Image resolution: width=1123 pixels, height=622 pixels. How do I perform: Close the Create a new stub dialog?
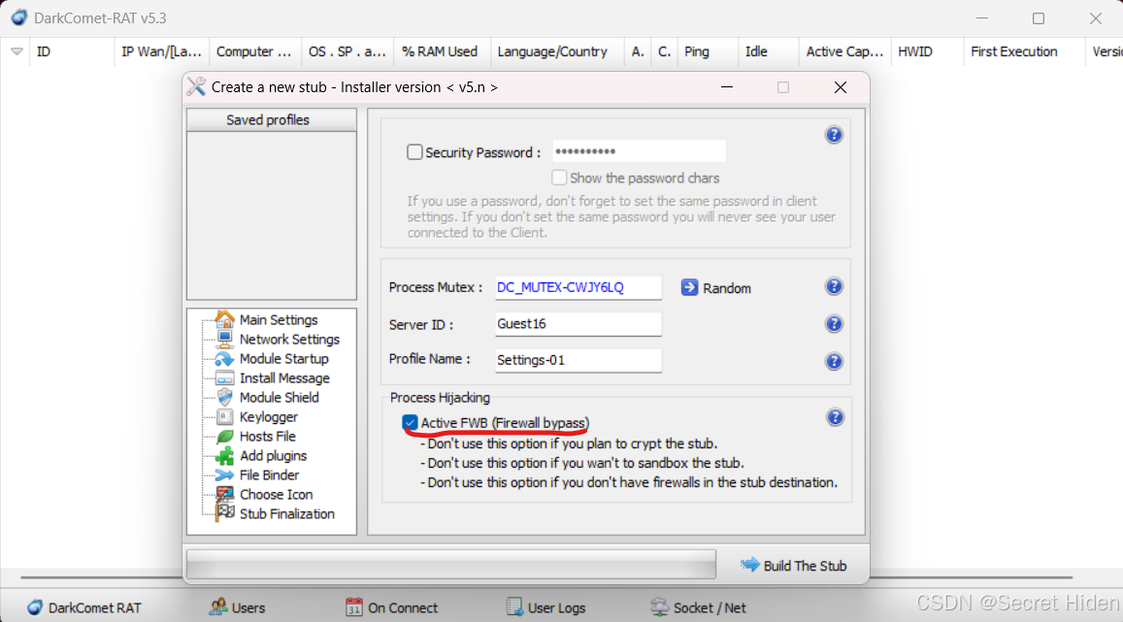tap(841, 86)
